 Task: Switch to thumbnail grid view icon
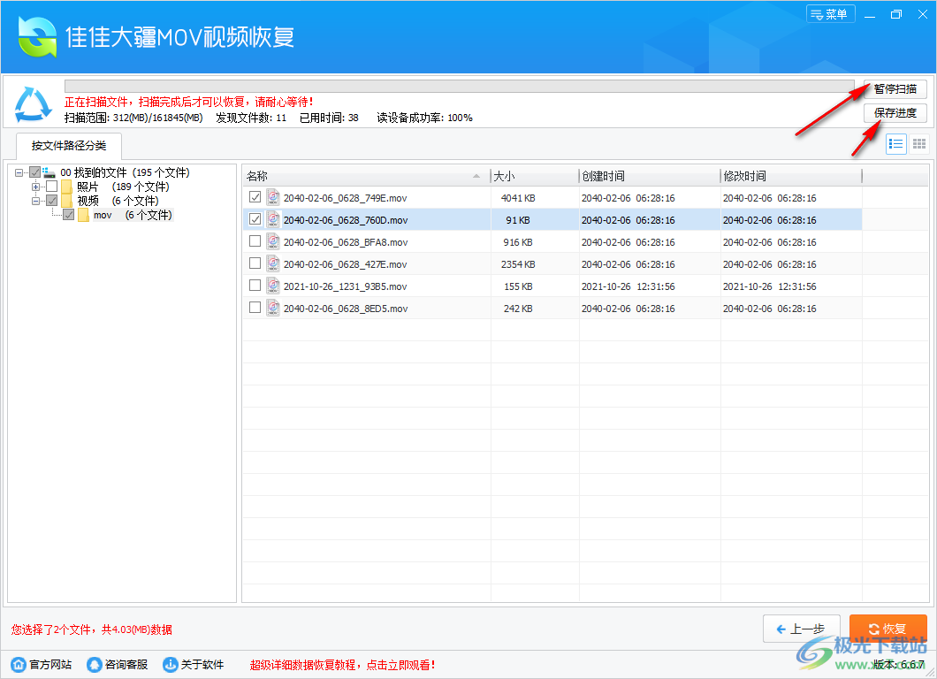pyautogui.click(x=919, y=144)
